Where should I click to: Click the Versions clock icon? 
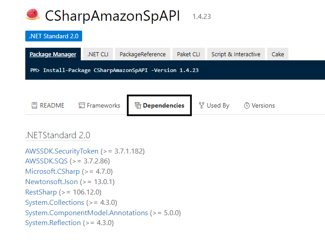[x=246, y=105]
